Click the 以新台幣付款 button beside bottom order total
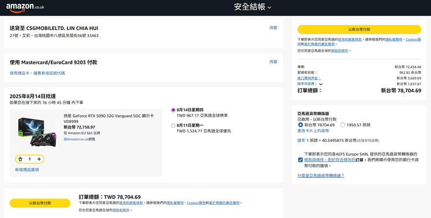Screen dimensions: 431x218 coord(40,203)
